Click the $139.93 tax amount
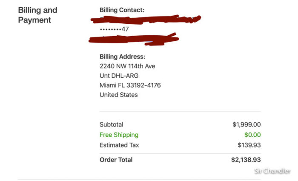The height and width of the screenshot is (181, 298). tap(249, 145)
